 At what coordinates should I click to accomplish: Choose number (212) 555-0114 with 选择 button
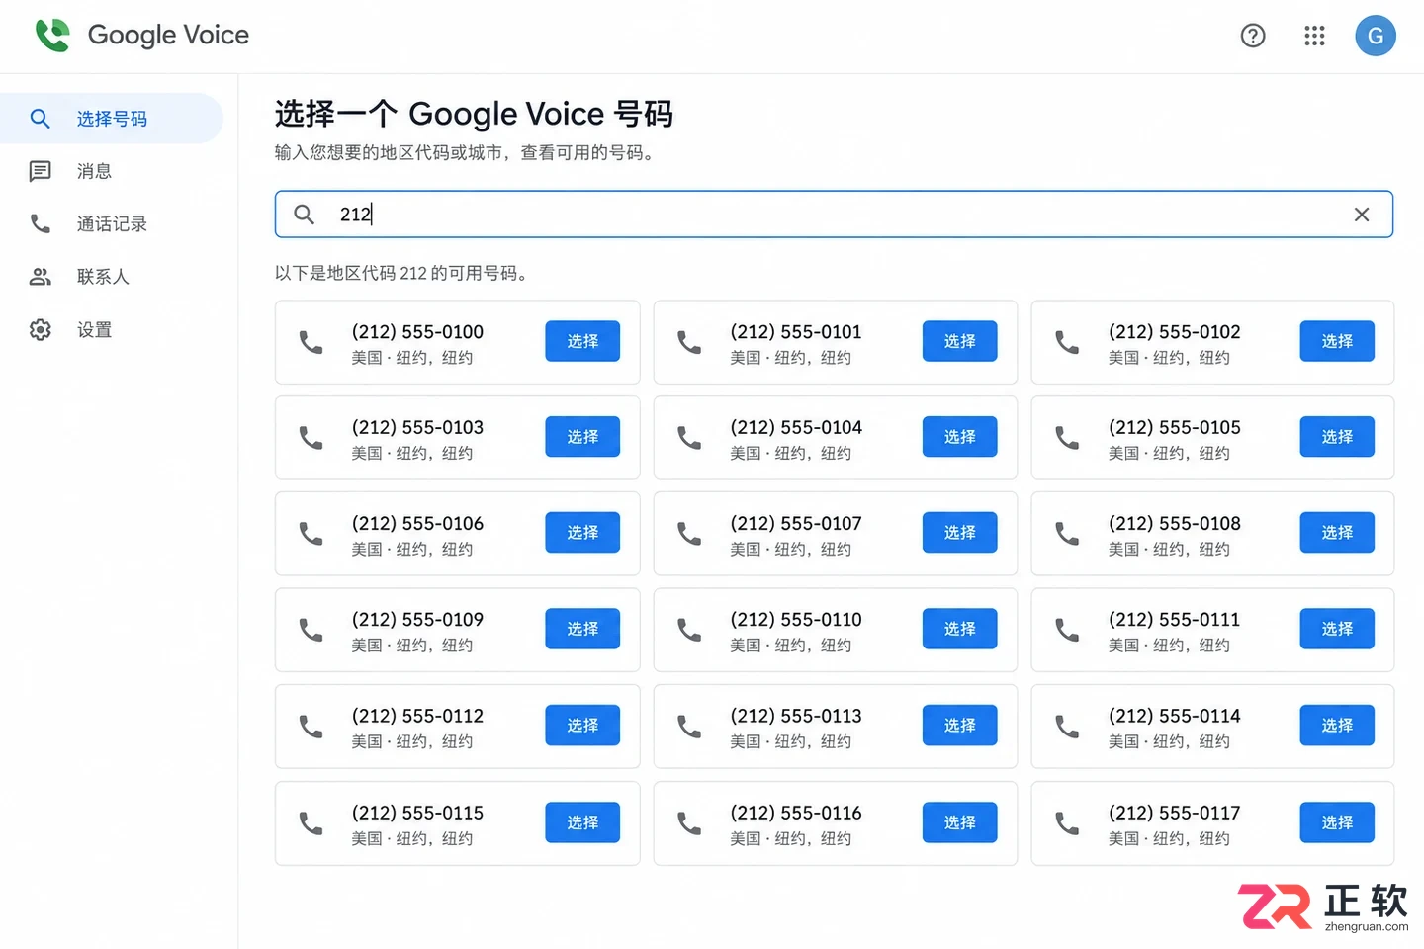coord(1337,726)
